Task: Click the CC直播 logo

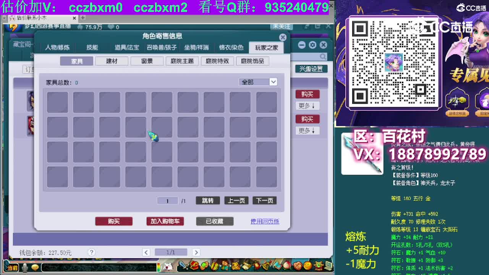Action: [x=471, y=7]
